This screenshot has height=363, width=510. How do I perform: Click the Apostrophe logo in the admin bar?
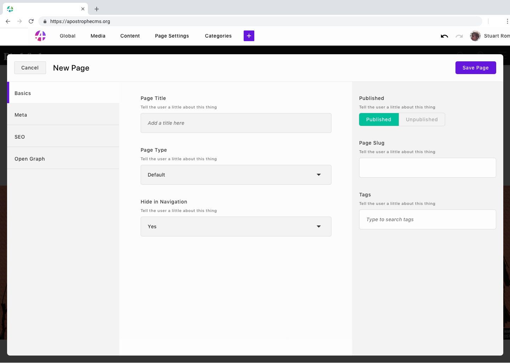click(x=40, y=35)
